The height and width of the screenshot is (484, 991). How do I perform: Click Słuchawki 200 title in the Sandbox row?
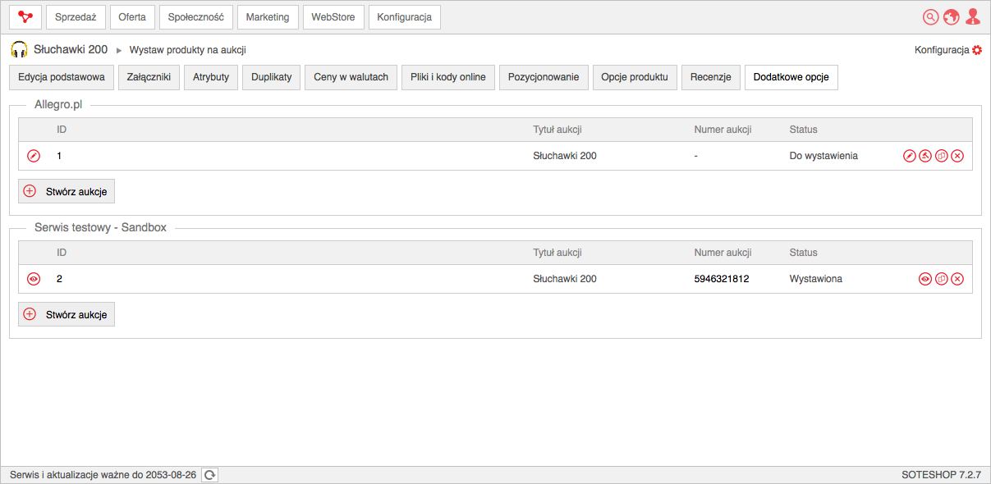pyautogui.click(x=565, y=279)
